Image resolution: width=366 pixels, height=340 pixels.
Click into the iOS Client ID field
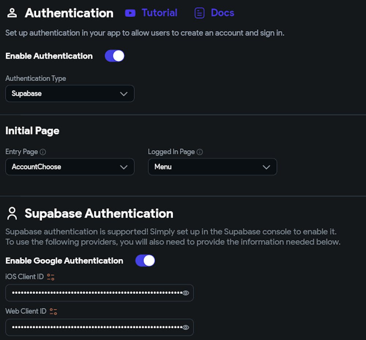[x=95, y=293]
